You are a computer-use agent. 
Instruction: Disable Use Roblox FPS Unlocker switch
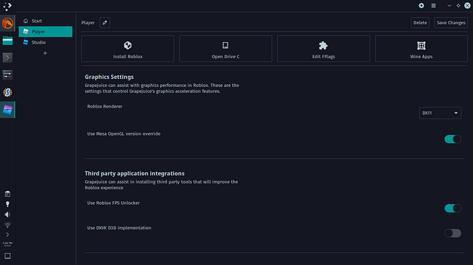[452, 208]
